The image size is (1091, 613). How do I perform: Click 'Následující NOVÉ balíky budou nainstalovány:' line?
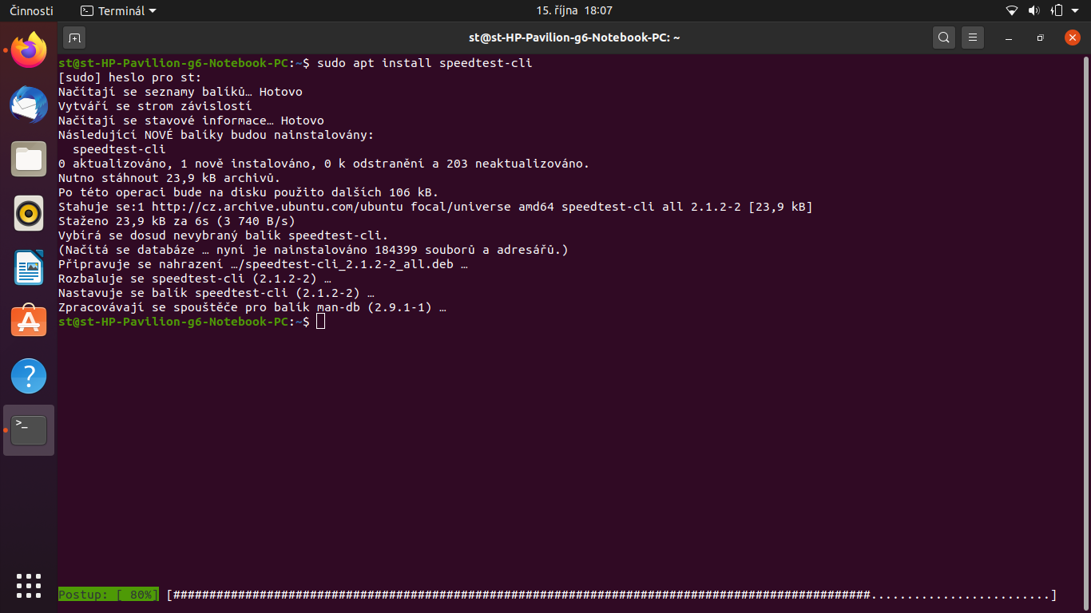[x=216, y=135]
